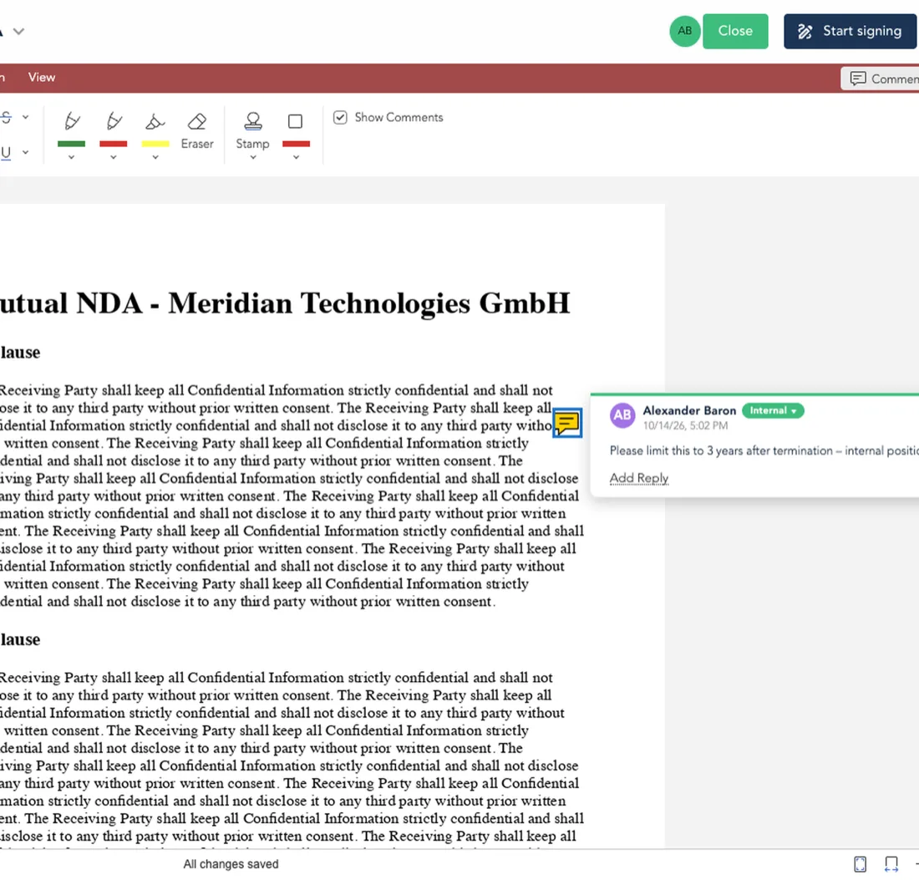The height and width of the screenshot is (880, 919).
Task: Open the document title dropdown chevron
Action: click(x=18, y=31)
